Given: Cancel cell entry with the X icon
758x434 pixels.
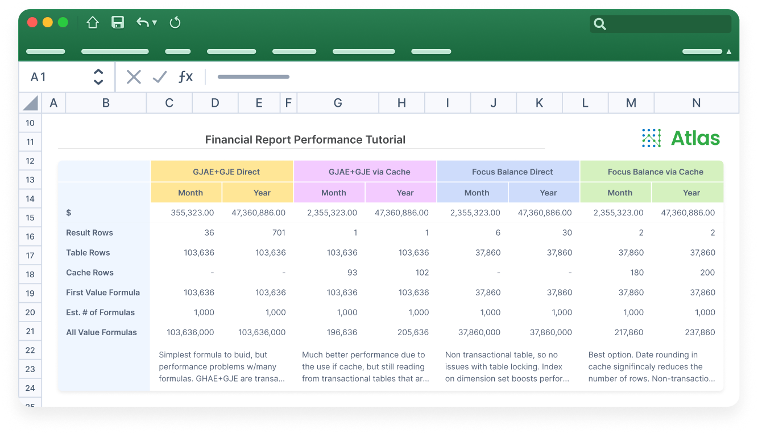Looking at the screenshot, I should tap(134, 76).
